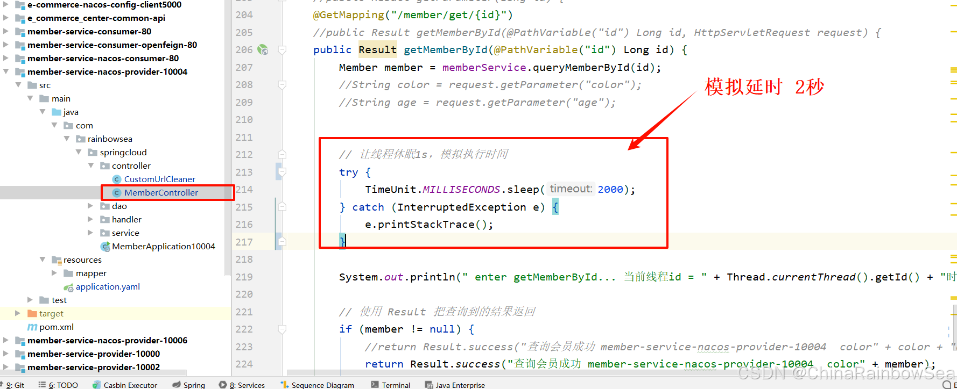Click the application.yaml file icon
The height and width of the screenshot is (389, 957).
click(x=69, y=287)
